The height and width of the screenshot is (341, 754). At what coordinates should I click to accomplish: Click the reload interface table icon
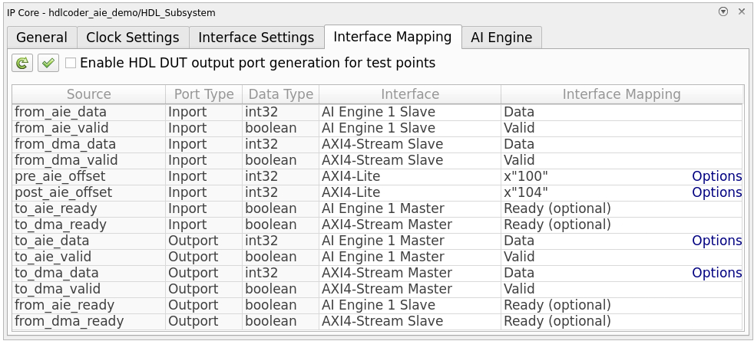click(22, 63)
